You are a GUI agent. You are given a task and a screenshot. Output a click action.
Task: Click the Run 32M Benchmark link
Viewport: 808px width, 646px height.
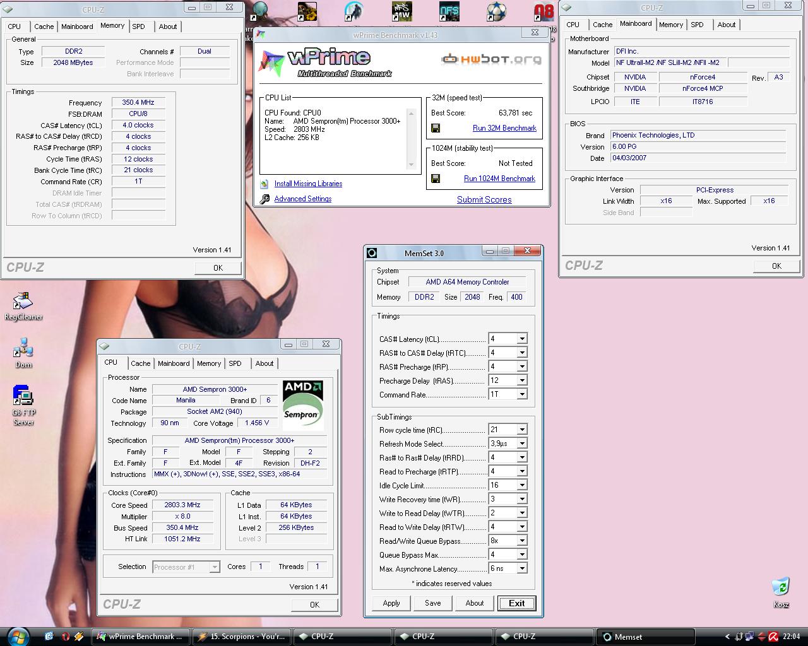[x=504, y=128]
